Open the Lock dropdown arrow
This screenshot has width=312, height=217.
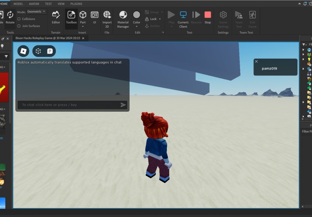pyautogui.click(x=160, y=19)
